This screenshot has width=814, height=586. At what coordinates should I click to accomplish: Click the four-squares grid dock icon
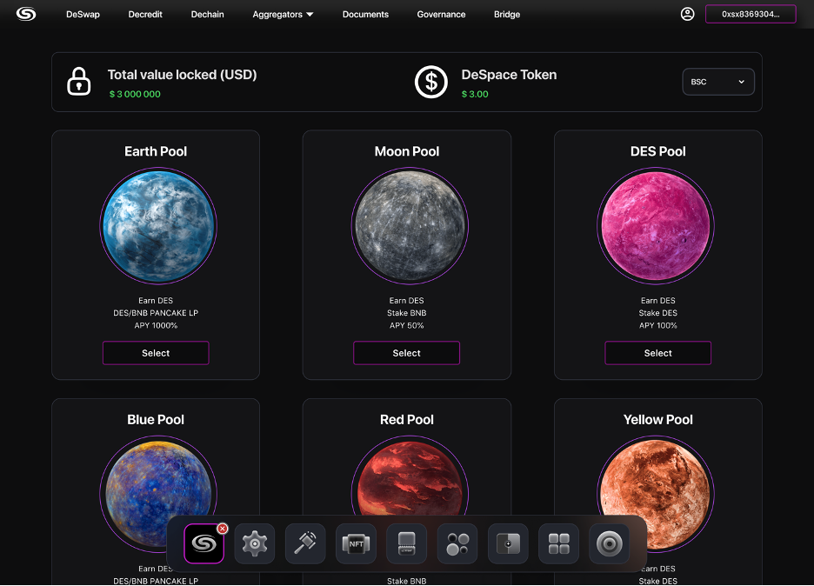coord(558,544)
